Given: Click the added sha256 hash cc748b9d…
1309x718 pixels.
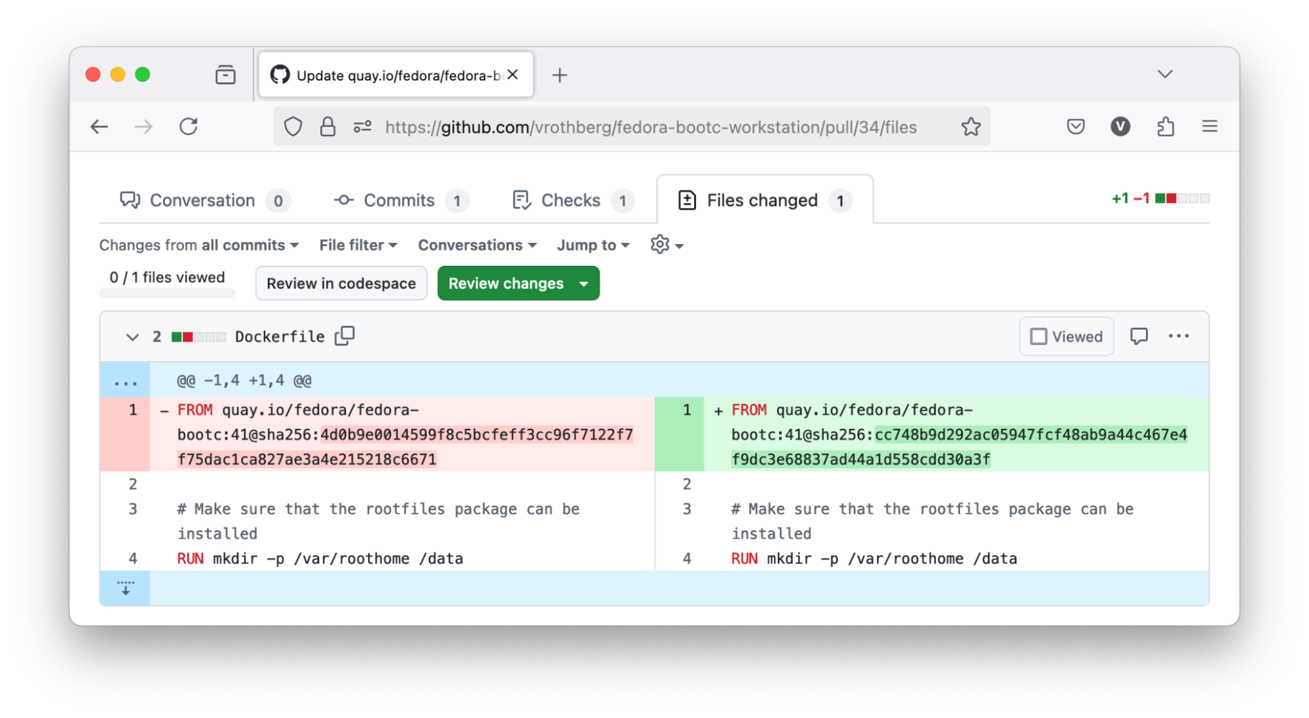Looking at the screenshot, I should click(959, 447).
